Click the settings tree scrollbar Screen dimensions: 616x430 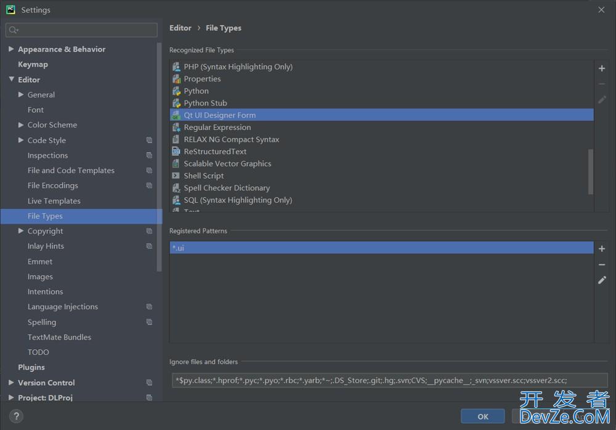coord(159,157)
